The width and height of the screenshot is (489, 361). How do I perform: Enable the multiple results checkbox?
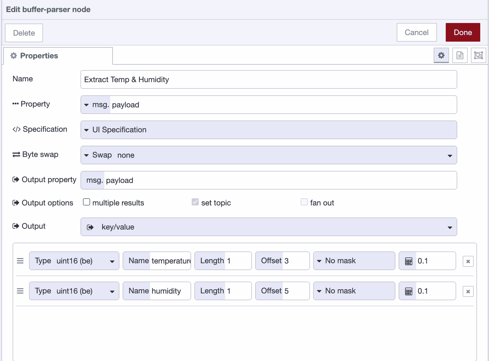click(87, 202)
